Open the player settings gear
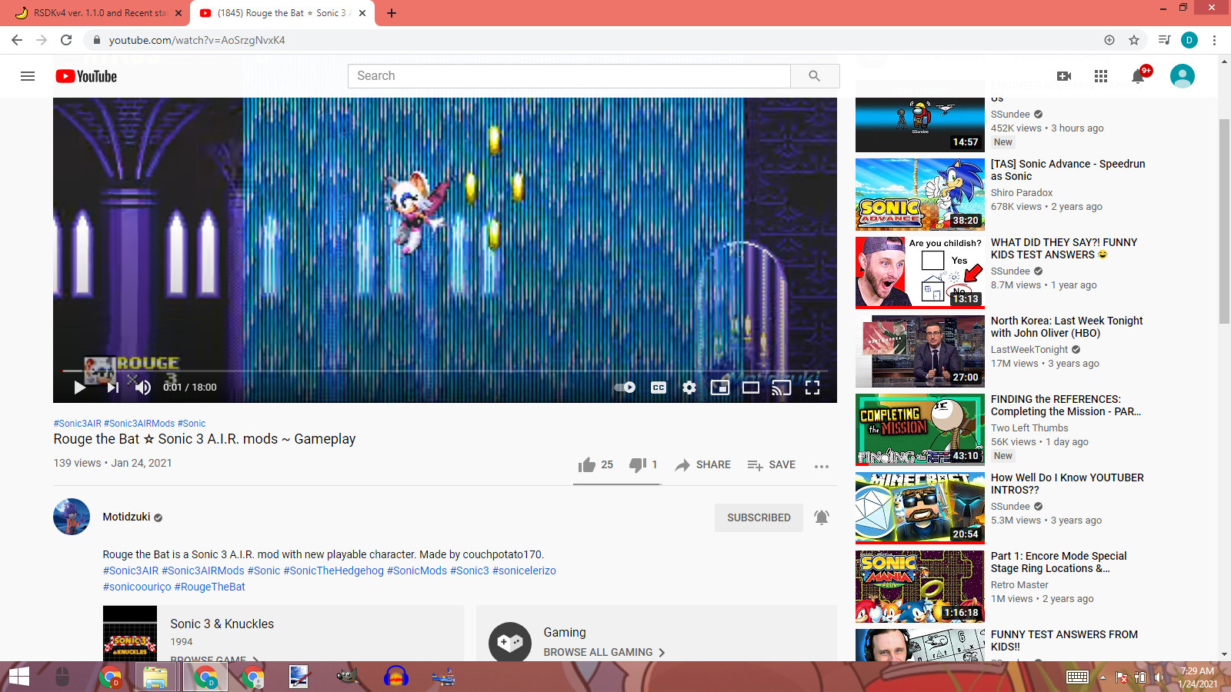The height and width of the screenshot is (692, 1231). click(x=689, y=388)
